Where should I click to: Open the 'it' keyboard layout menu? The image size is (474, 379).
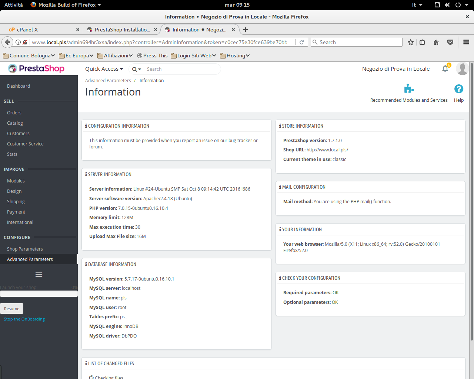(417, 5)
